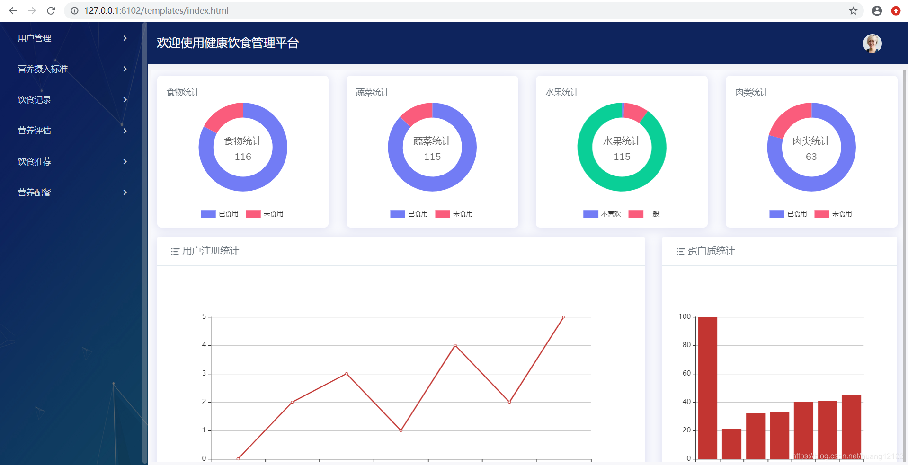908x465 pixels.
Task: Click the 蛋白质统计 panel heading
Action: point(711,251)
